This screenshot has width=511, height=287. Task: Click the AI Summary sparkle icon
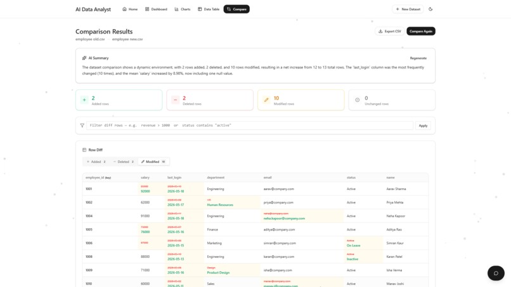(x=84, y=58)
